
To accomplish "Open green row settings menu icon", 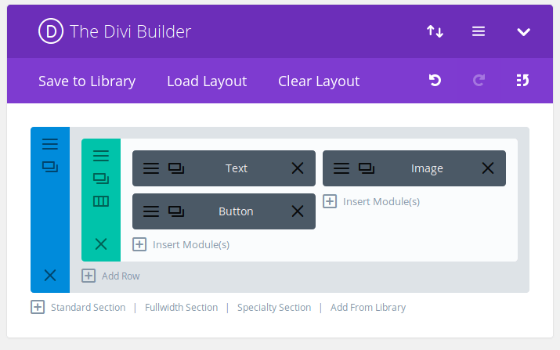I will pyautogui.click(x=101, y=156).
